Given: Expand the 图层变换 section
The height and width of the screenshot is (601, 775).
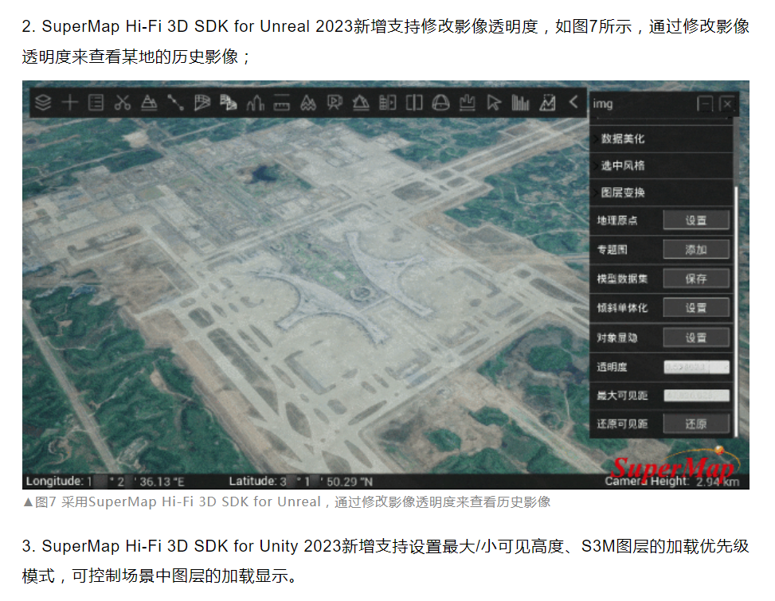Looking at the screenshot, I should tap(623, 193).
